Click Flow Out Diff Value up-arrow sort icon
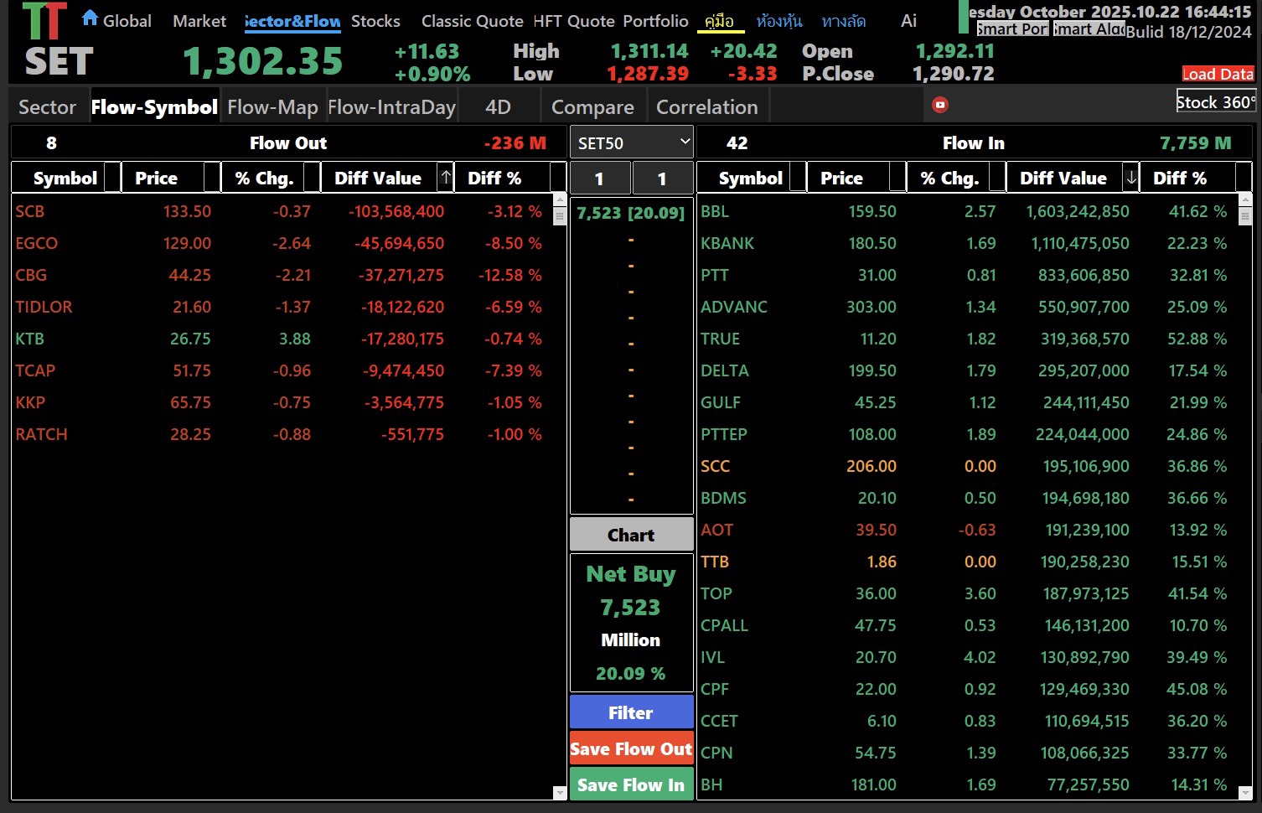The image size is (1262, 813). tap(446, 178)
